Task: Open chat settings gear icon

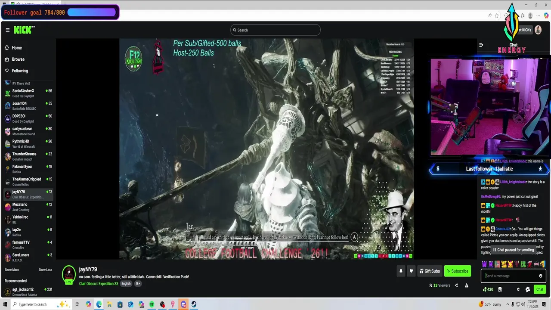Action: coord(518,289)
